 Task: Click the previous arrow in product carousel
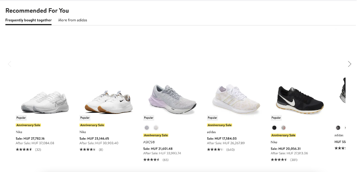(10, 64)
